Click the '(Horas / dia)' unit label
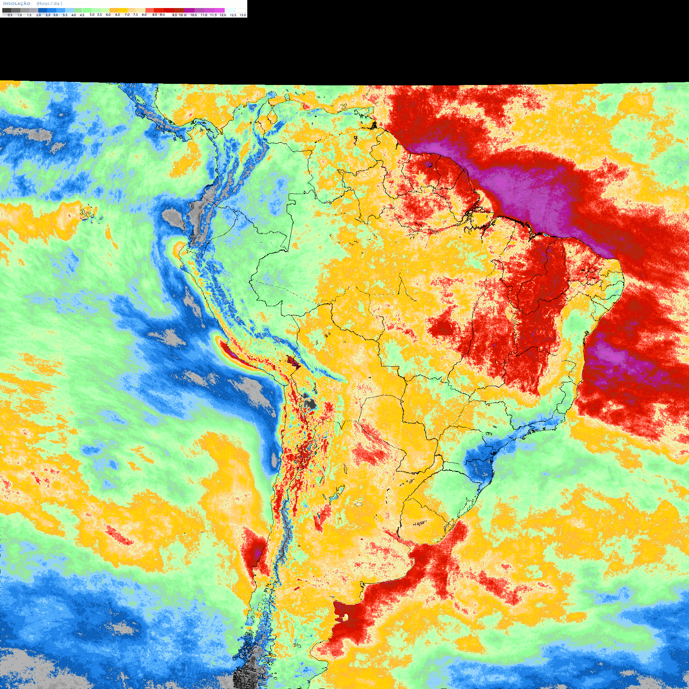This screenshot has height=689, width=689. (49, 3)
